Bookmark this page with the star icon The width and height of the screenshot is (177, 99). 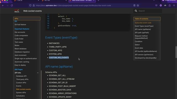click(138, 5)
